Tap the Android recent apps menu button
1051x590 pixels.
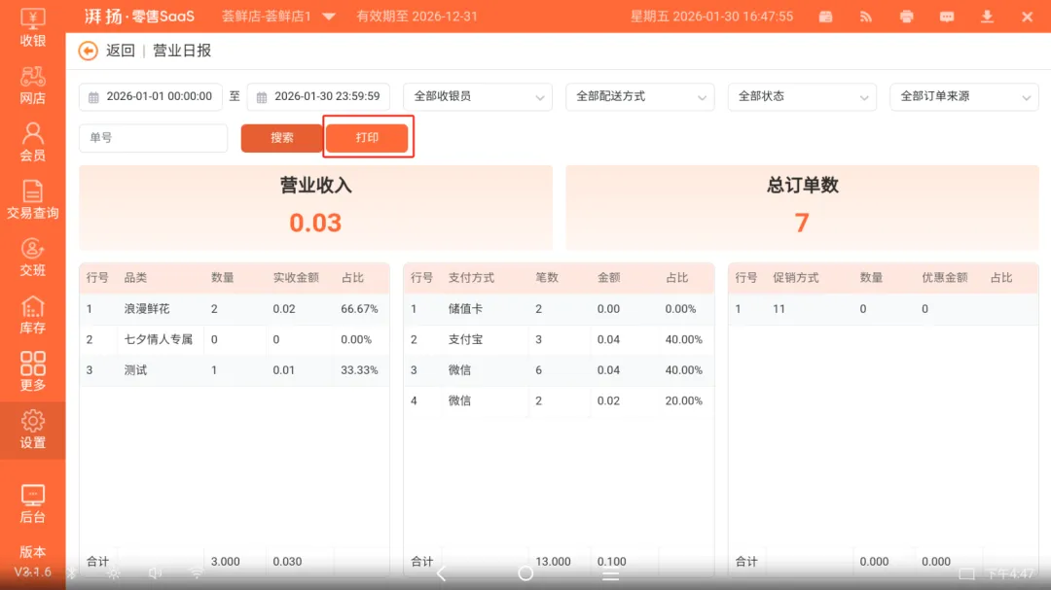(610, 573)
